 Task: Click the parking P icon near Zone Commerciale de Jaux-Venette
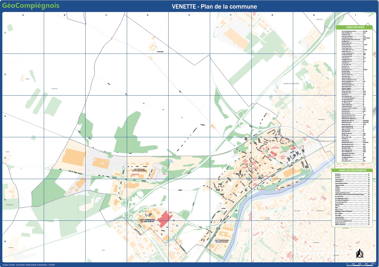click(x=177, y=226)
